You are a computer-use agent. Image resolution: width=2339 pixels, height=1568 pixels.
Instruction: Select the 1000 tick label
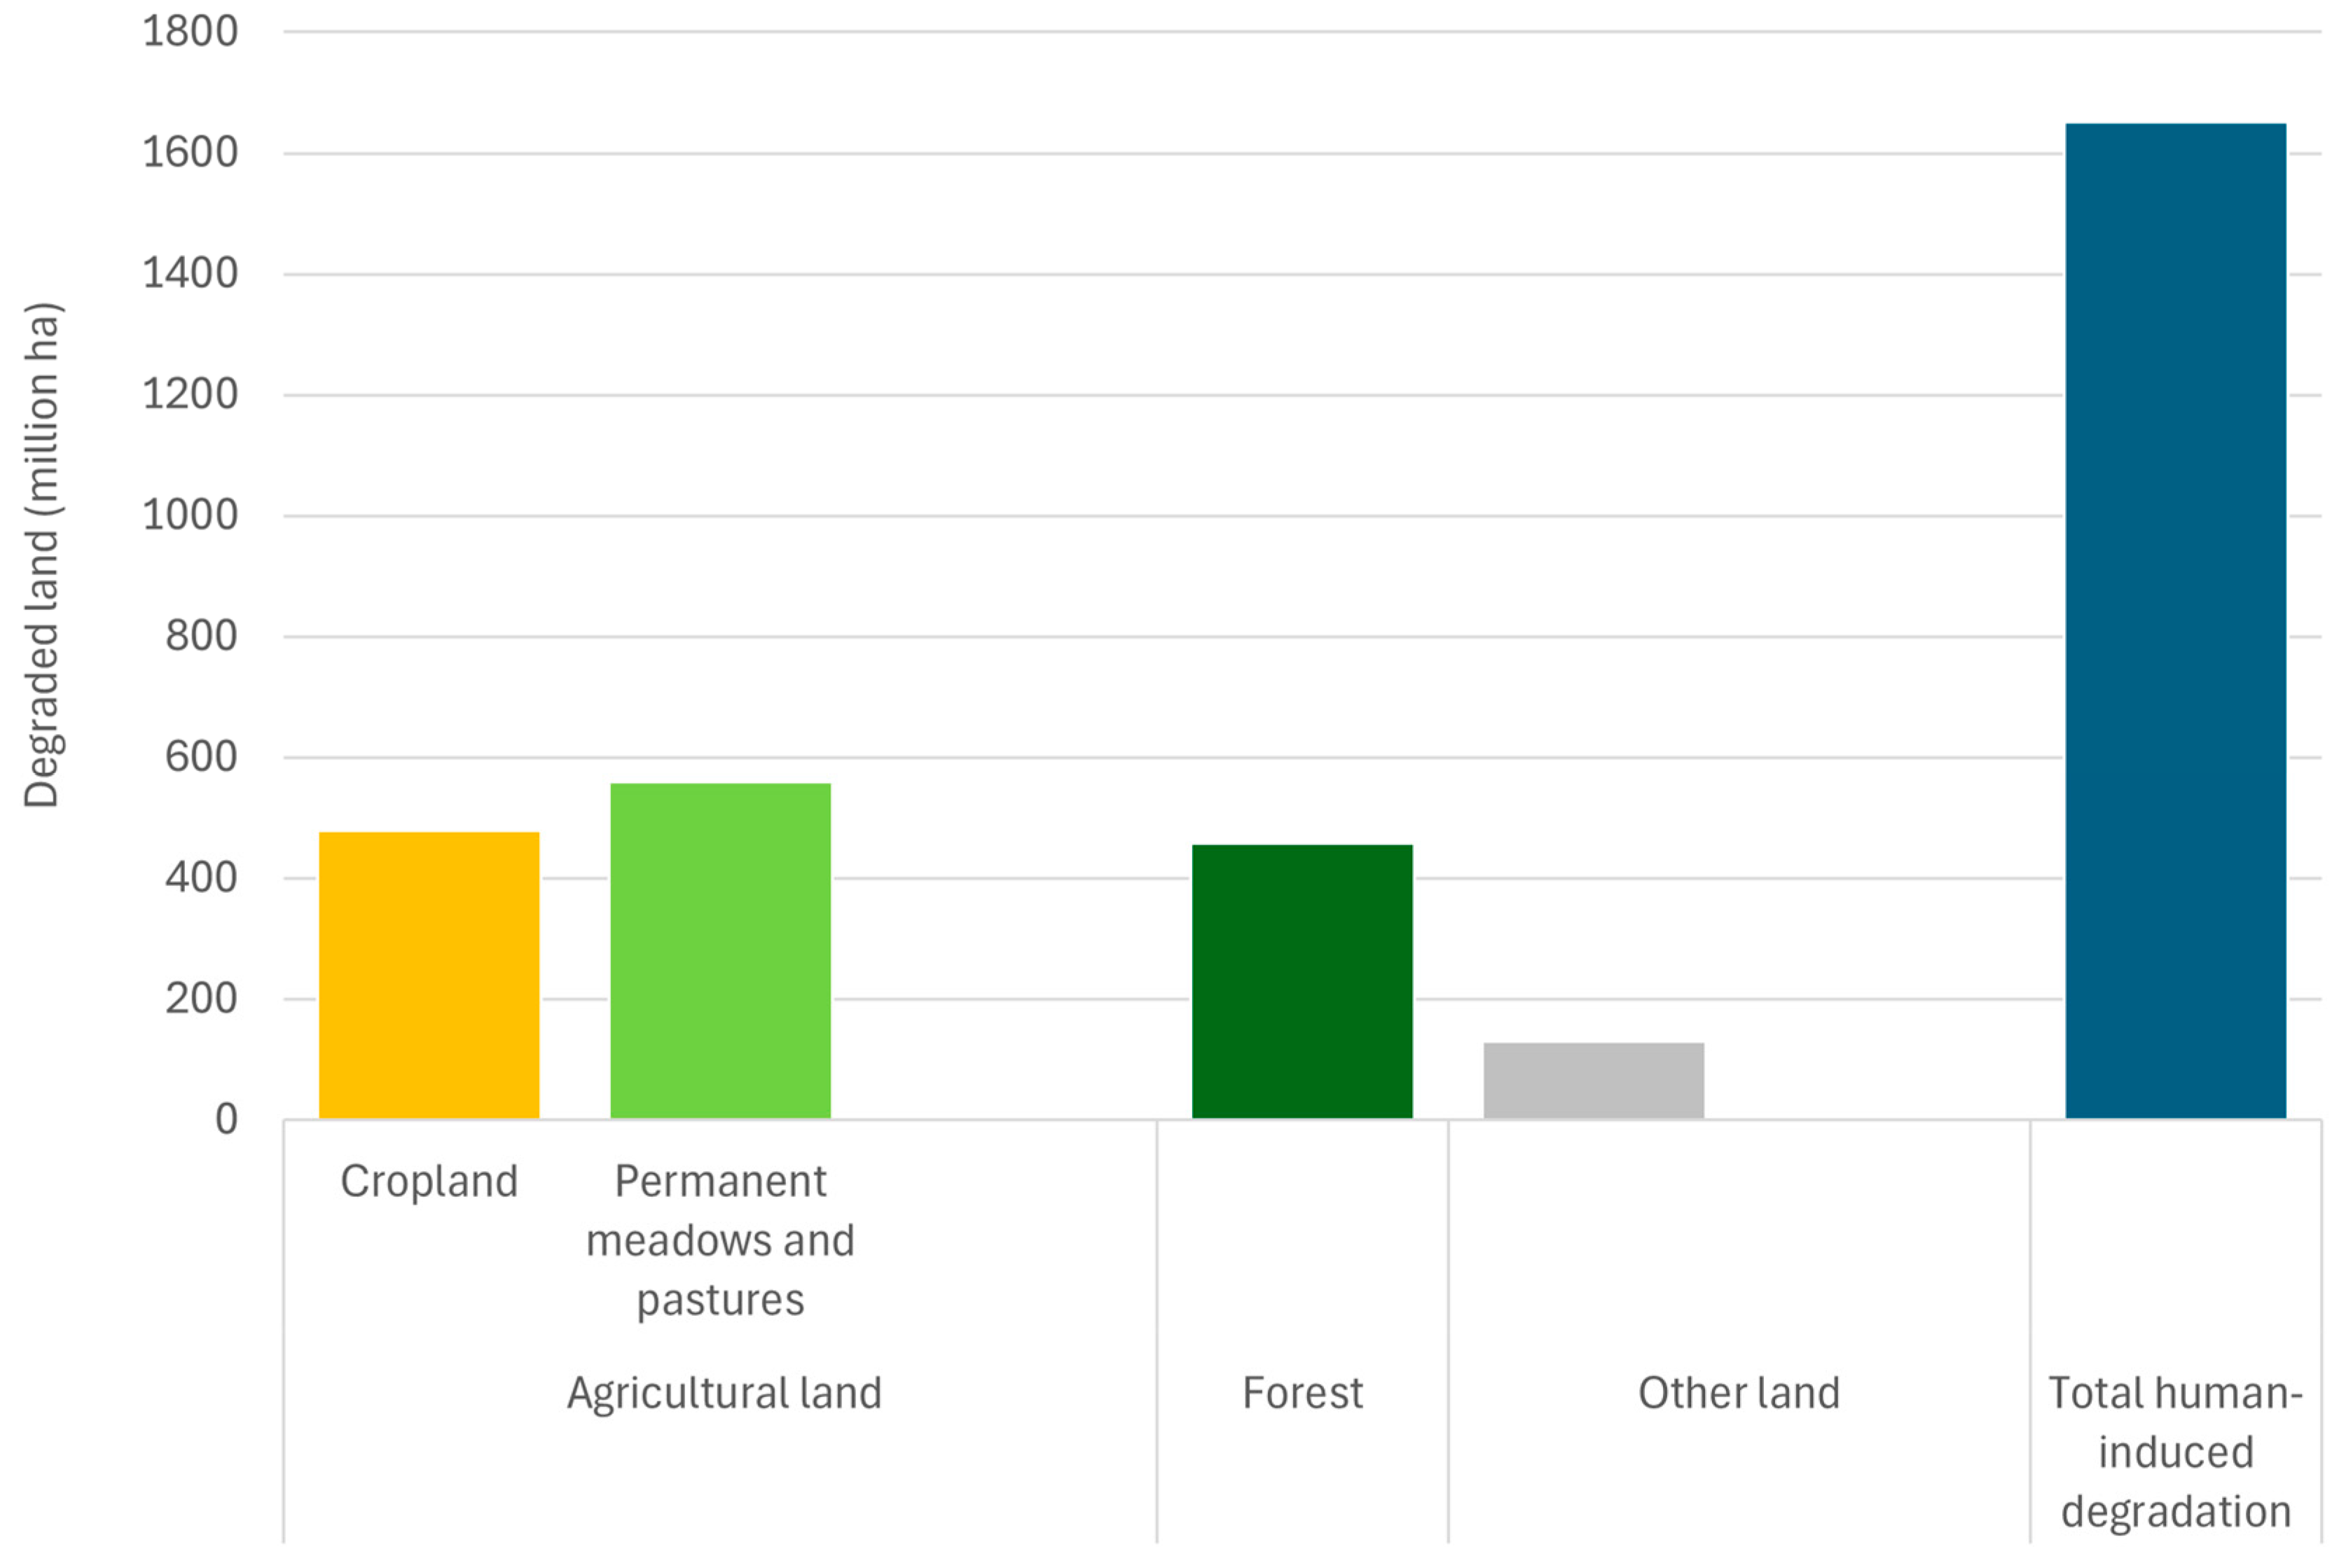(190, 516)
